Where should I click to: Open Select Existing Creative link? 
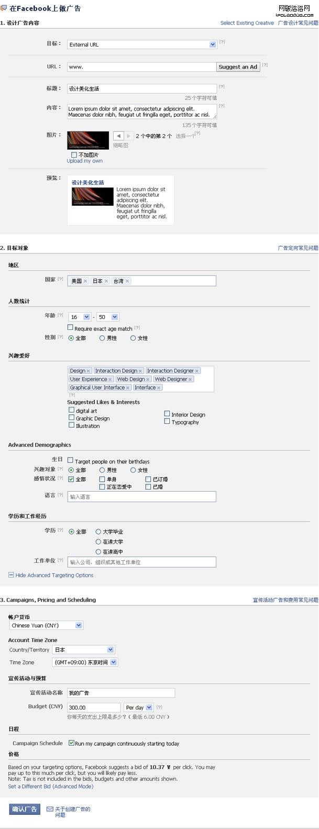pos(247,23)
